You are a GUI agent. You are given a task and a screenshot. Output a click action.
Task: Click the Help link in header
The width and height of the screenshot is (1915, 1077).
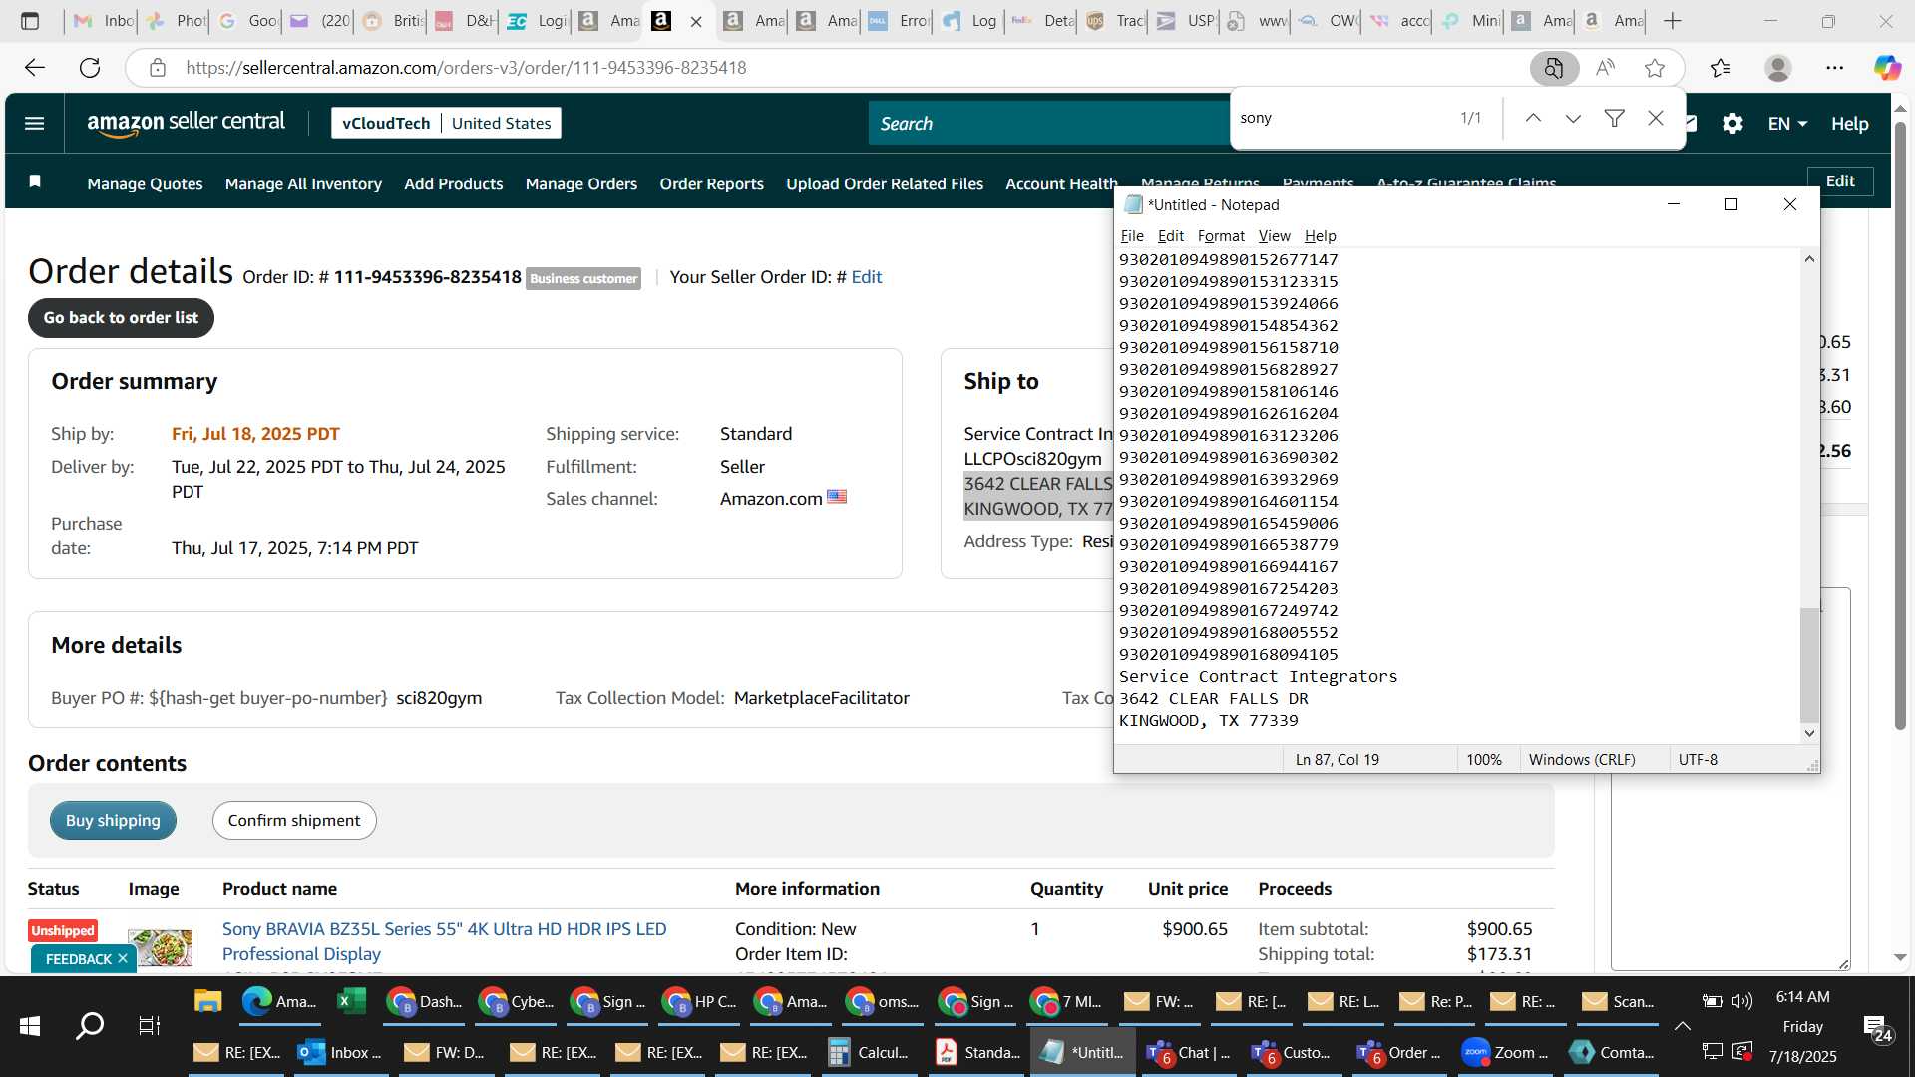(1849, 124)
